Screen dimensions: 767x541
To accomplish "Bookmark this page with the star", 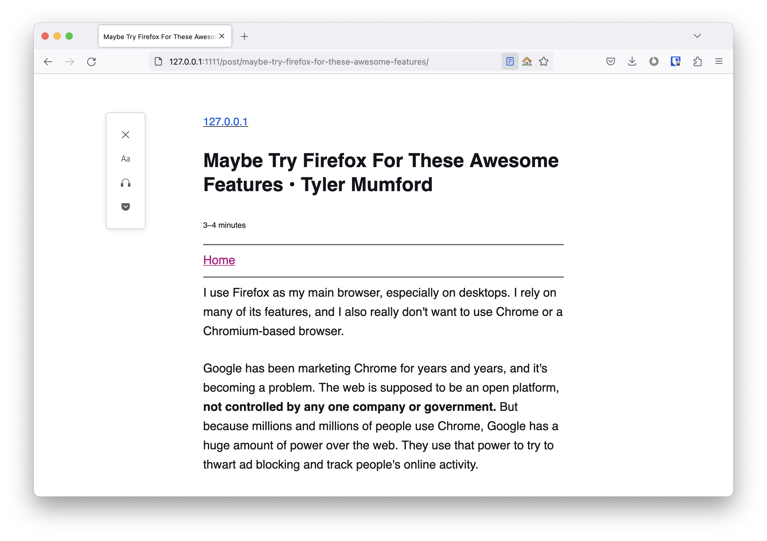I will point(543,62).
